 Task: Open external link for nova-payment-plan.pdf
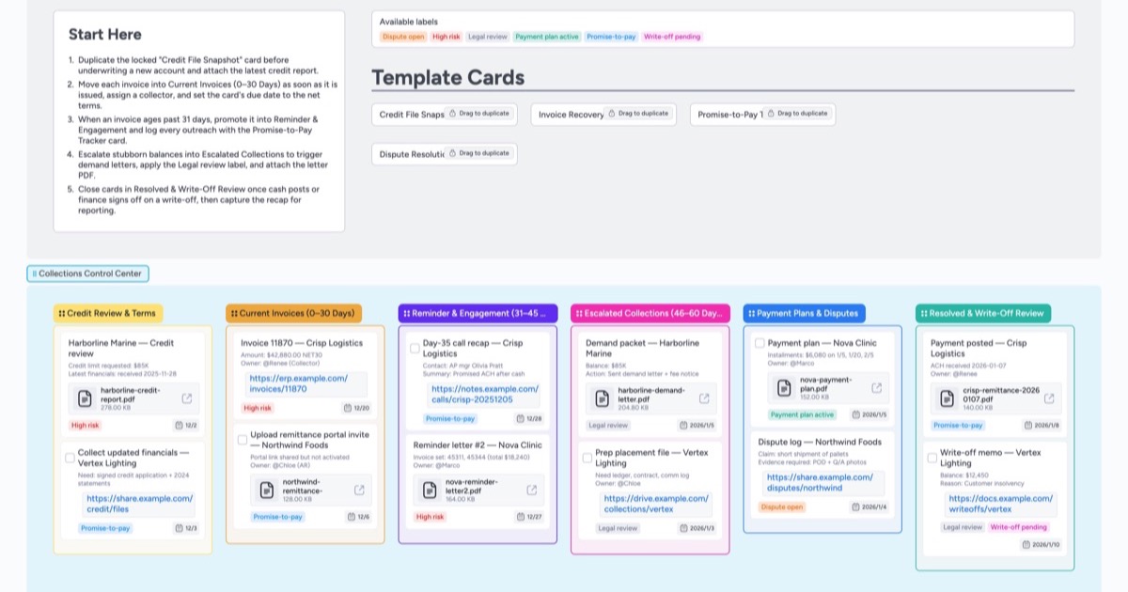(x=877, y=388)
